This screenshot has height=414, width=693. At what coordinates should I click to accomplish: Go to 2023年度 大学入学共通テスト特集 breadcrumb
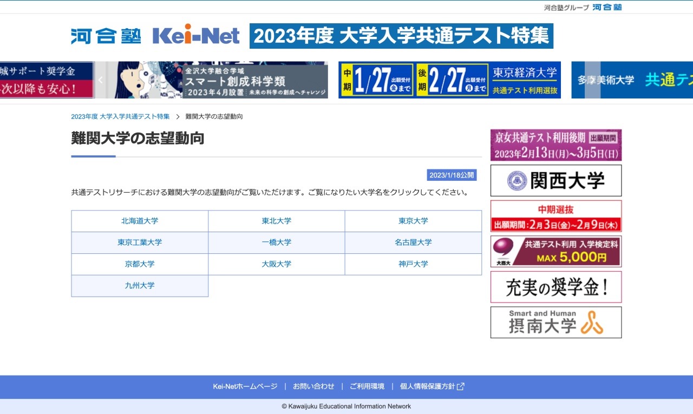pos(120,116)
